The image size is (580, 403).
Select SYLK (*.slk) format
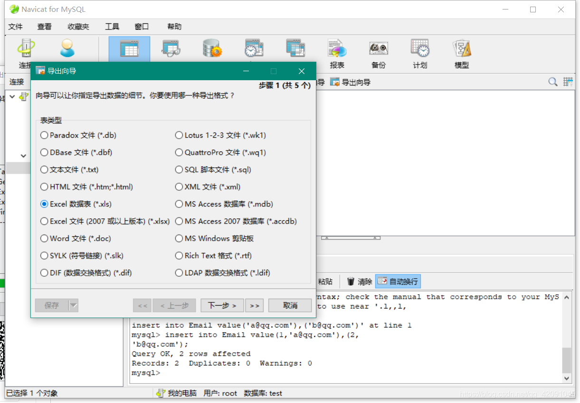point(82,255)
